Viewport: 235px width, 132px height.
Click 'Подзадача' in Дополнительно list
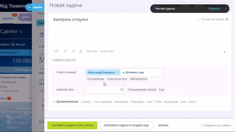tap(170, 102)
